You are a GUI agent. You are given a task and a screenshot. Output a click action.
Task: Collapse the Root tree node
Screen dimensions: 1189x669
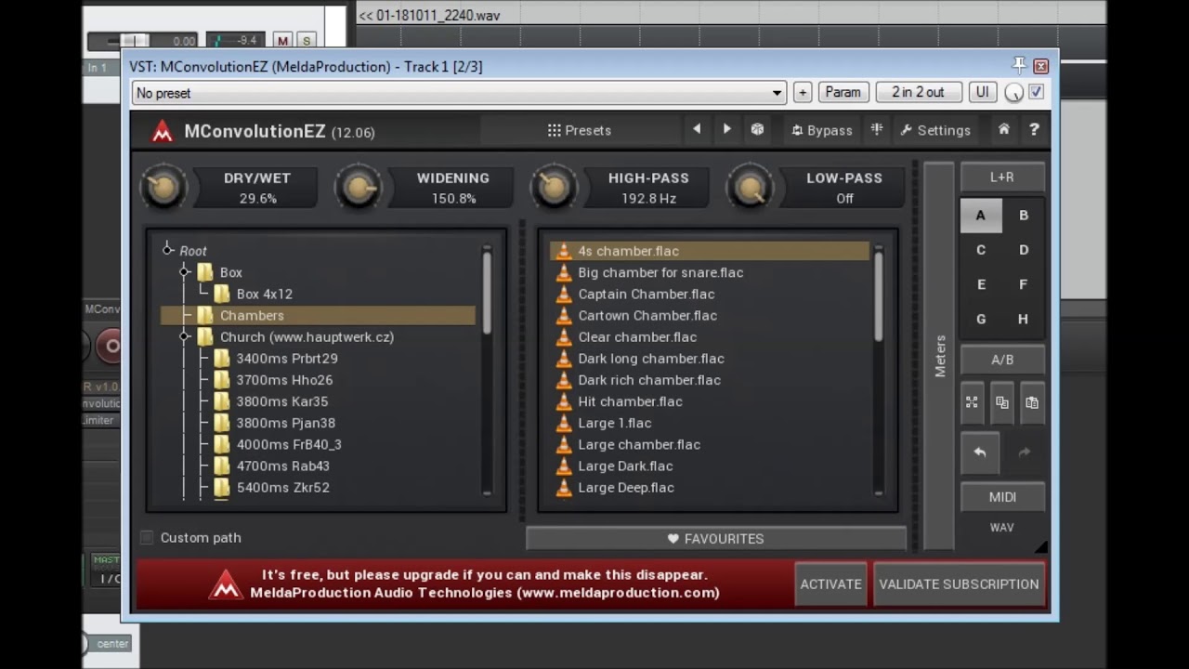[x=167, y=249]
